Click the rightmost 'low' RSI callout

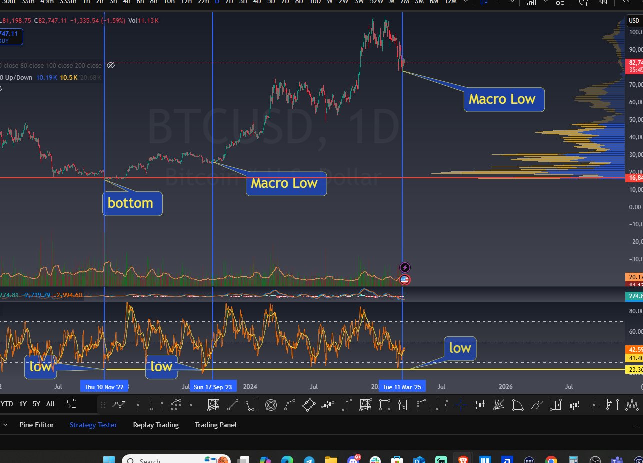pyautogui.click(x=460, y=348)
